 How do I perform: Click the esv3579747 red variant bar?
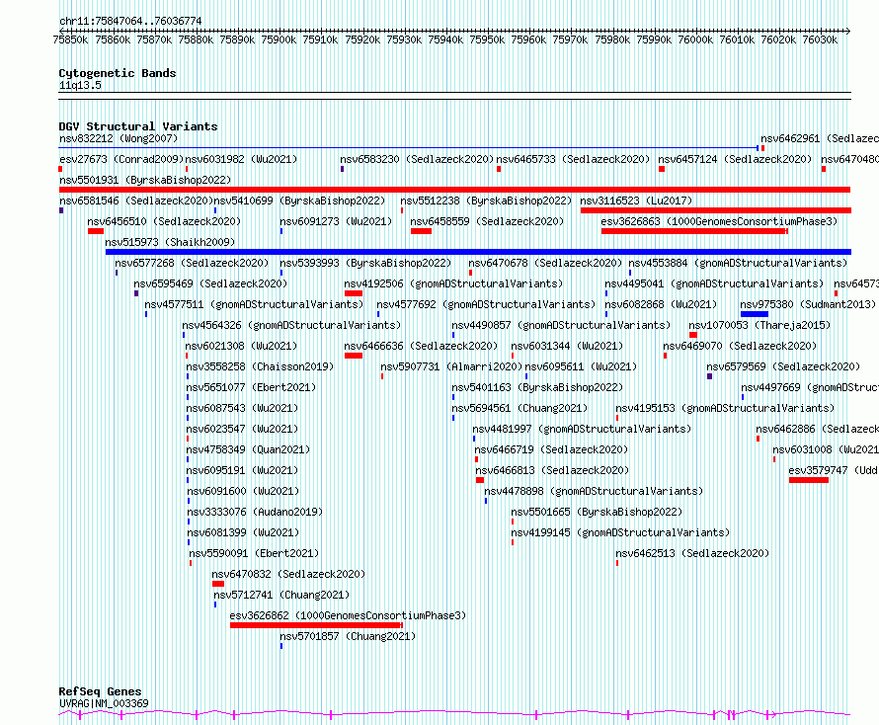click(808, 480)
